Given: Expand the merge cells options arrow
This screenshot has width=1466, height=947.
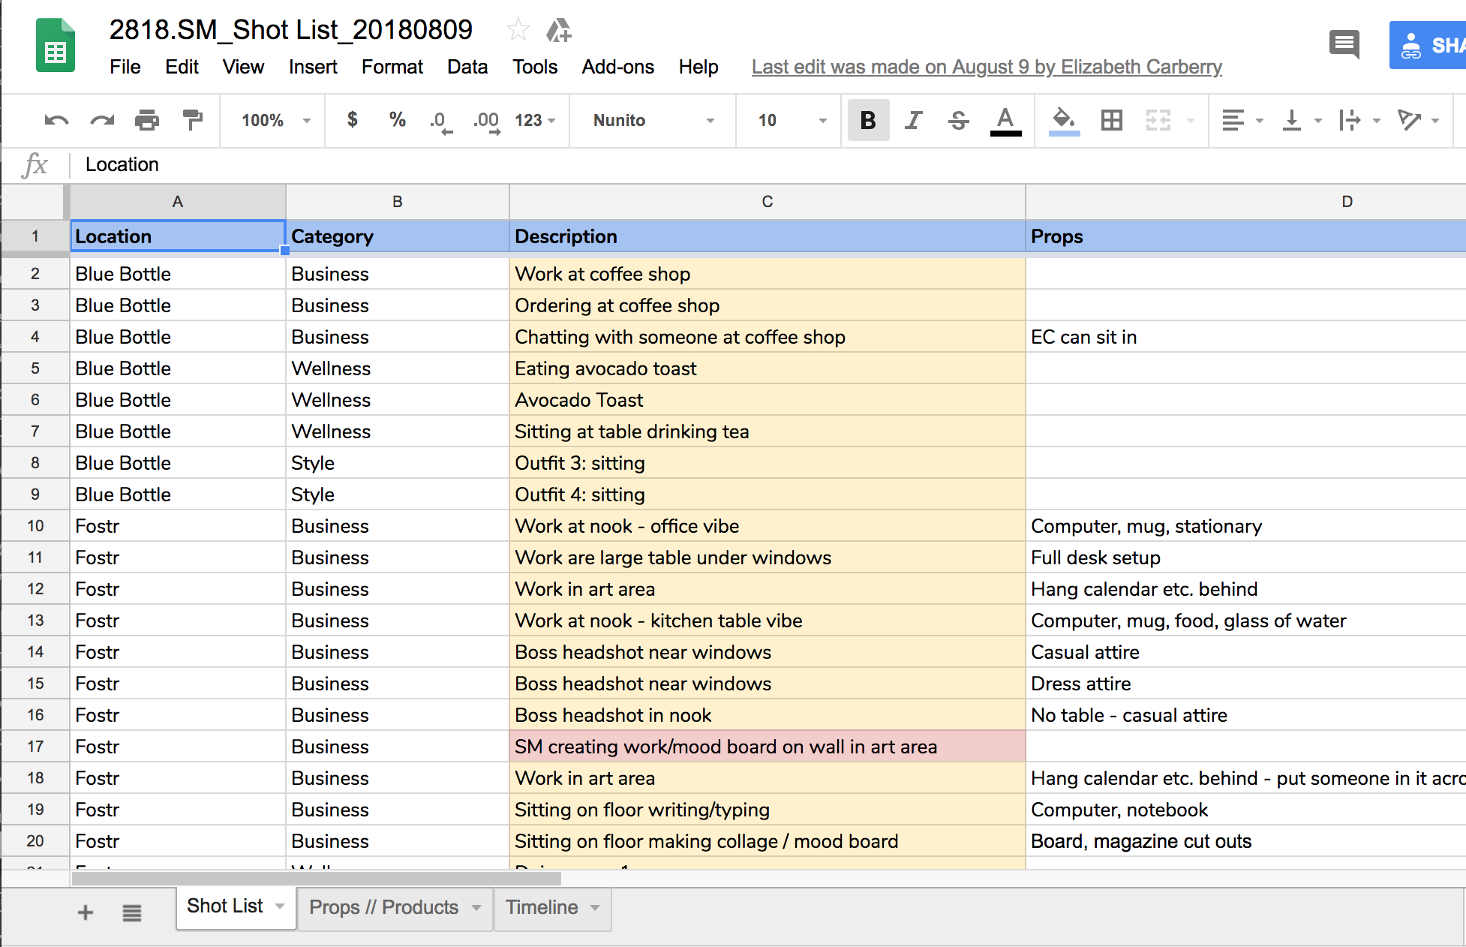Looking at the screenshot, I should point(1191,121).
